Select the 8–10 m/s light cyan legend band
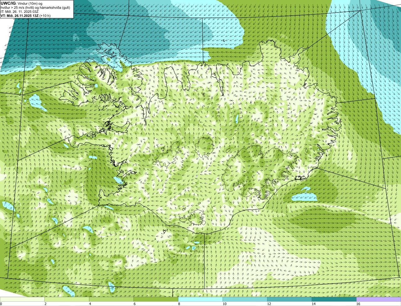The height and width of the screenshot is (306, 401). pos(200,299)
